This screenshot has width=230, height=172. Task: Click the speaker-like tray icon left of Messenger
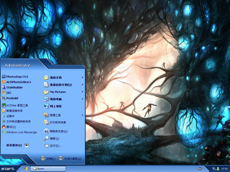pyautogui.click(x=214, y=168)
